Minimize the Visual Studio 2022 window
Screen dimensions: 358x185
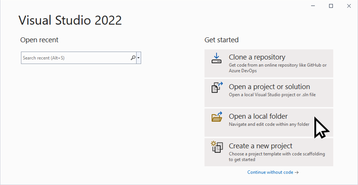pyautogui.click(x=313, y=6)
